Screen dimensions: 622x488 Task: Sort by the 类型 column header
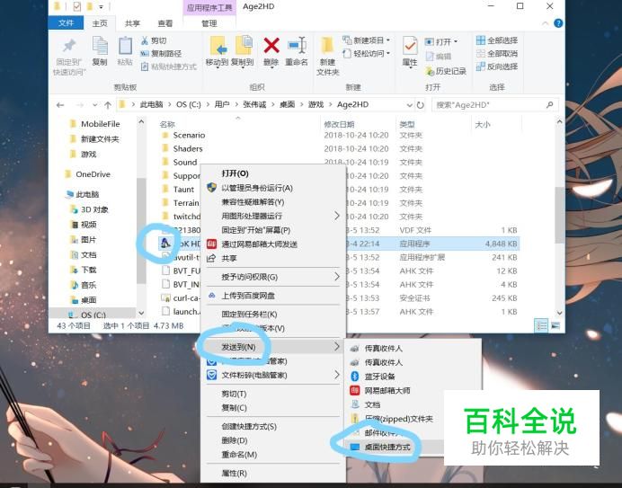(406, 124)
